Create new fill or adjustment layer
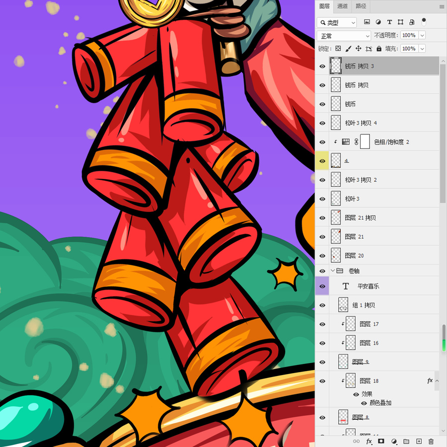Image resolution: width=447 pixels, height=447 pixels. tap(394, 441)
